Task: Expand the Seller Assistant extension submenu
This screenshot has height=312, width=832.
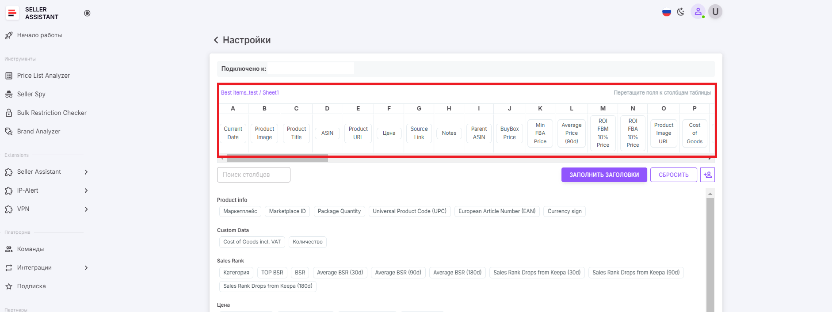Action: click(86, 172)
